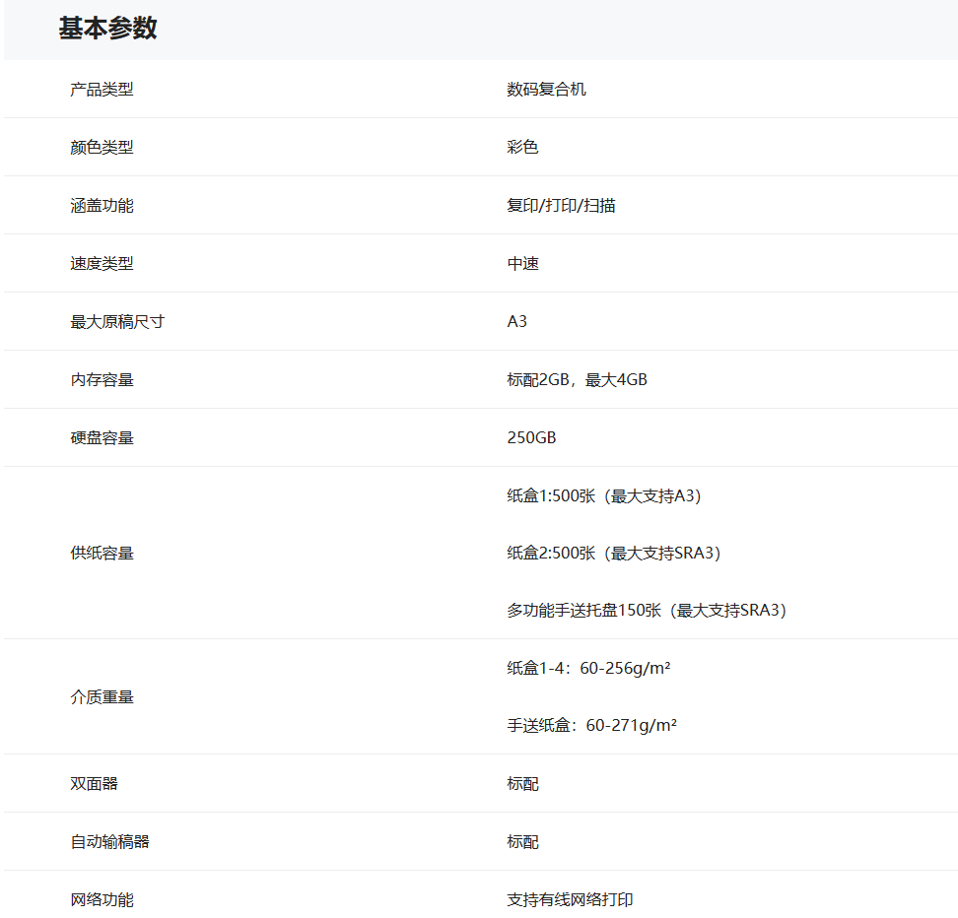Select the 彩色 color type value

tap(522, 148)
